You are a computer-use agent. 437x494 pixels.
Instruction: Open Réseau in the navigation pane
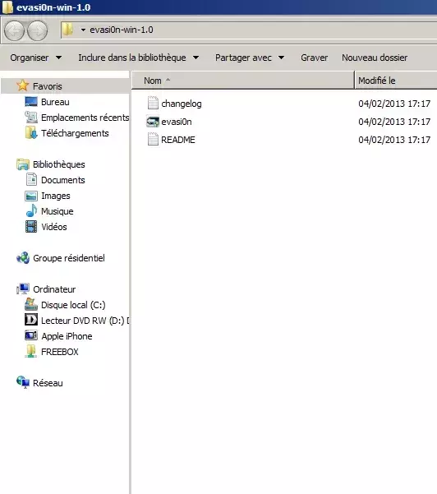point(48,383)
